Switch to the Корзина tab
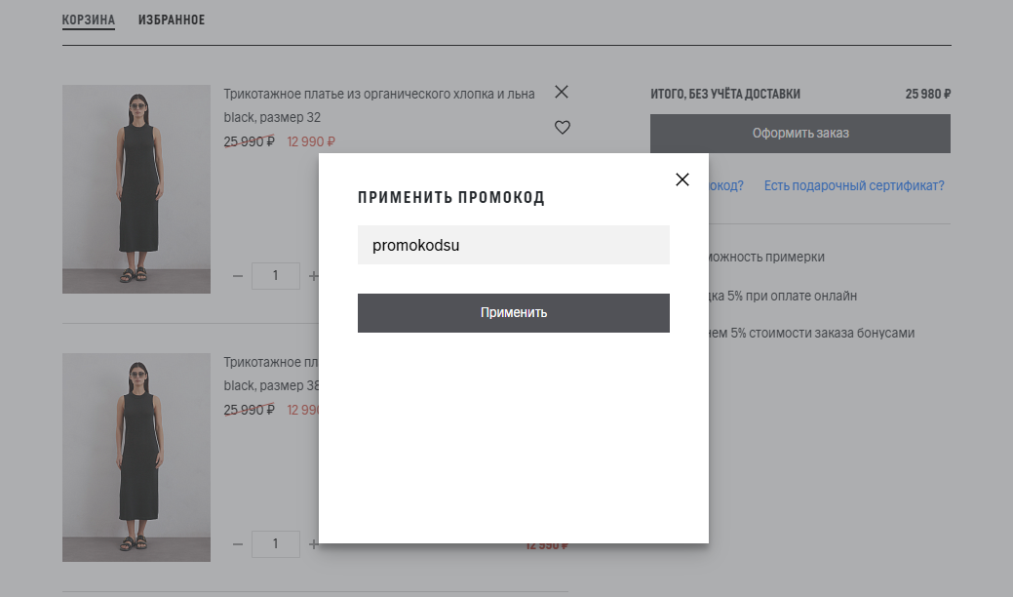This screenshot has width=1013, height=597. tap(89, 20)
